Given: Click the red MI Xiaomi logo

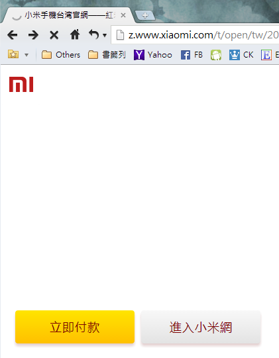Looking at the screenshot, I should 21,85.
